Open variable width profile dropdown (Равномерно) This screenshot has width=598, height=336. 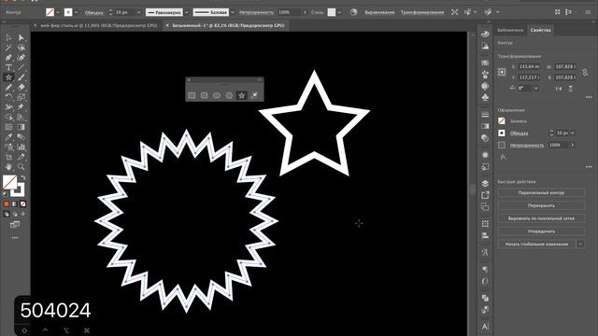tap(187, 12)
